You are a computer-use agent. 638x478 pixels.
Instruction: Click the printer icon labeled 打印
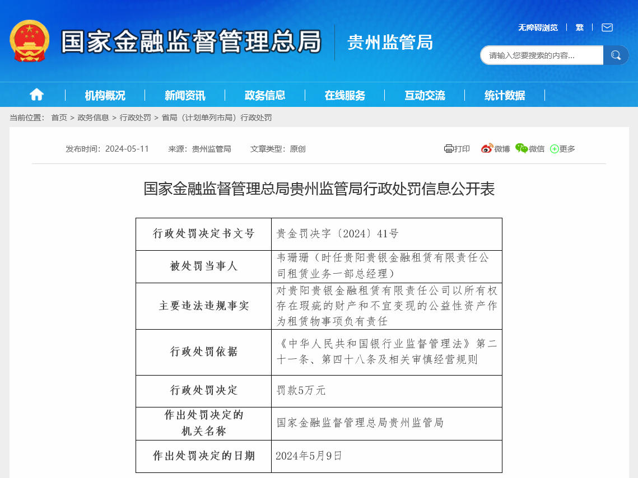(x=448, y=149)
